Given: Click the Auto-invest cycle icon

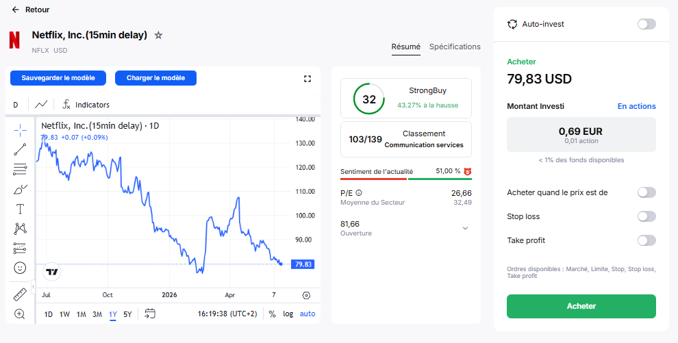Looking at the screenshot, I should [512, 24].
